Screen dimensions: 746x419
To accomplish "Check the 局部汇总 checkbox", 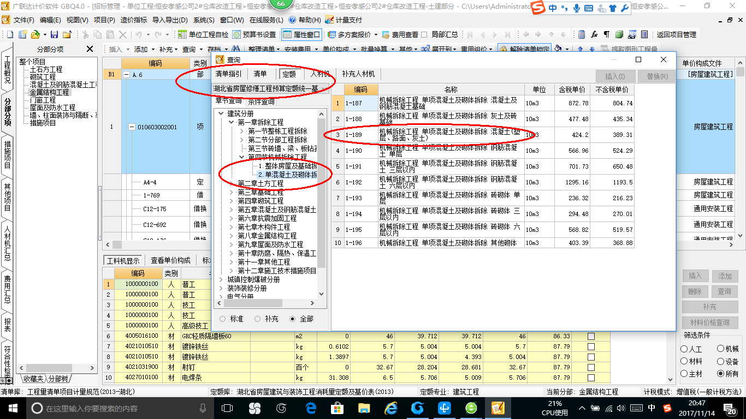I will [425, 34].
